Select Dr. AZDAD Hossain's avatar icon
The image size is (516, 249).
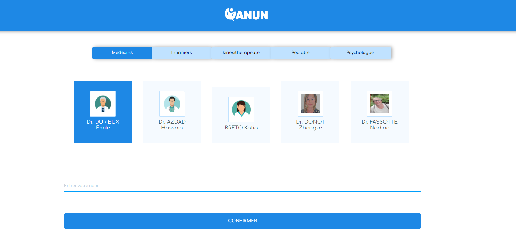pyautogui.click(x=172, y=104)
